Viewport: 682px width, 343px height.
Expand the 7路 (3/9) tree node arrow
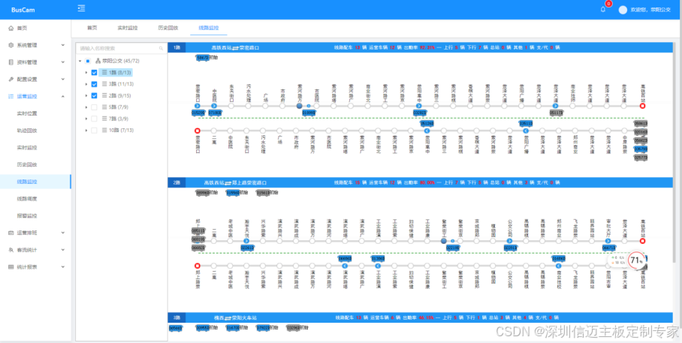[86, 119]
